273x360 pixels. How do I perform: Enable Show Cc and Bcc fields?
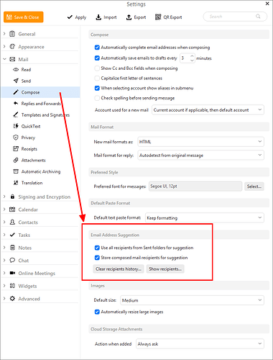[x=97, y=68]
